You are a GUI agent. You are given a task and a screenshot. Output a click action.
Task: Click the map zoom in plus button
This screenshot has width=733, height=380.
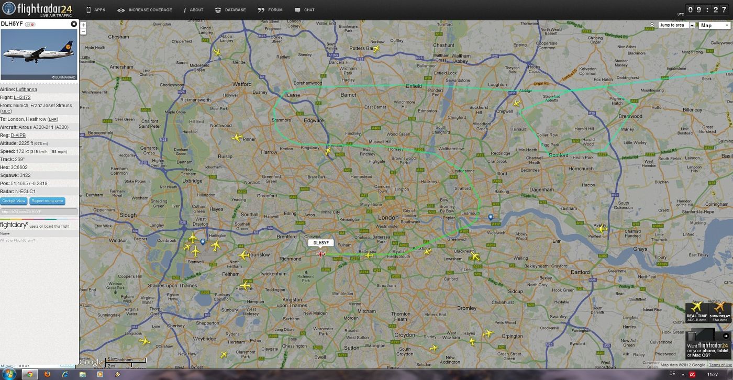(x=83, y=25)
